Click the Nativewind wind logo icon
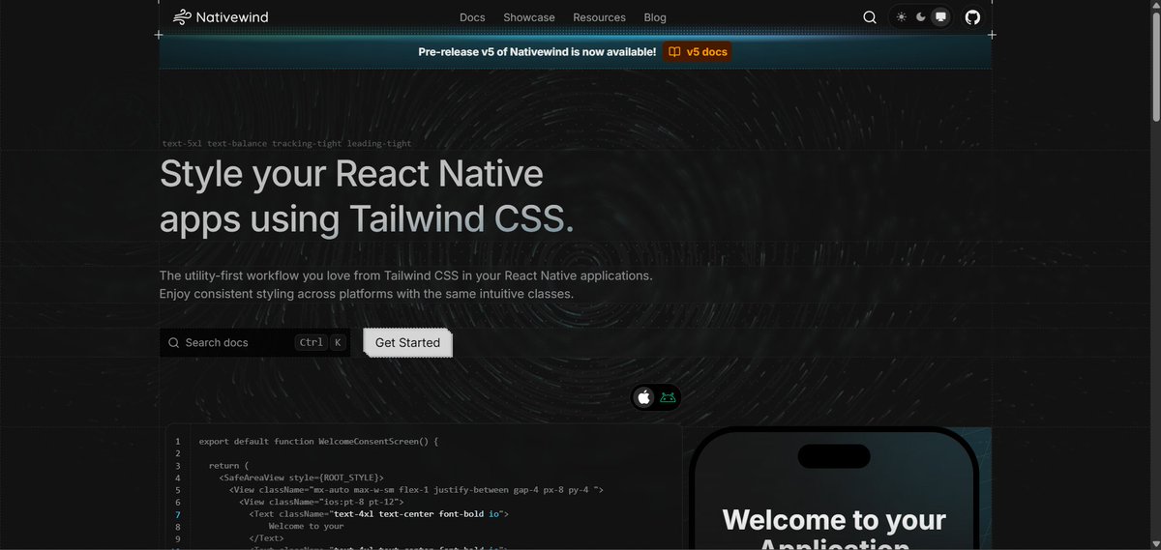 [181, 16]
